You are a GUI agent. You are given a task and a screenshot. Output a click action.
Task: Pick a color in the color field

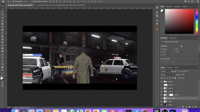tap(179, 21)
